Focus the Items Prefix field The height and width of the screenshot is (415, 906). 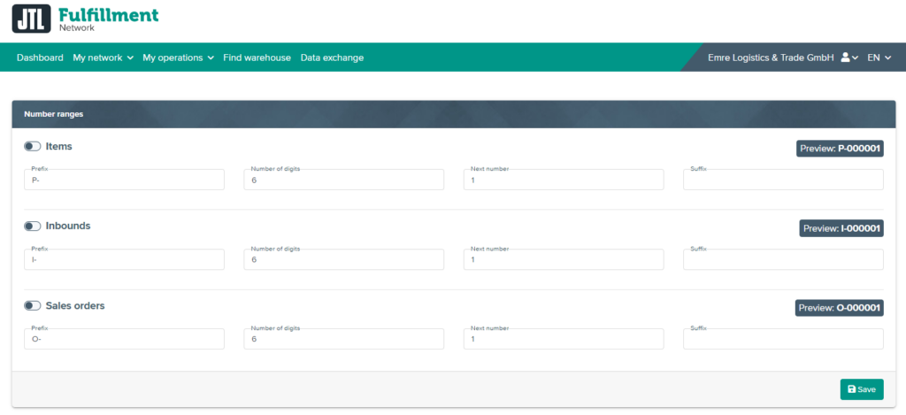pyautogui.click(x=124, y=180)
